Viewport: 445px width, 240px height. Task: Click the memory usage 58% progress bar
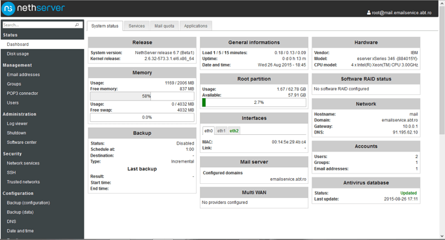[x=142, y=96]
